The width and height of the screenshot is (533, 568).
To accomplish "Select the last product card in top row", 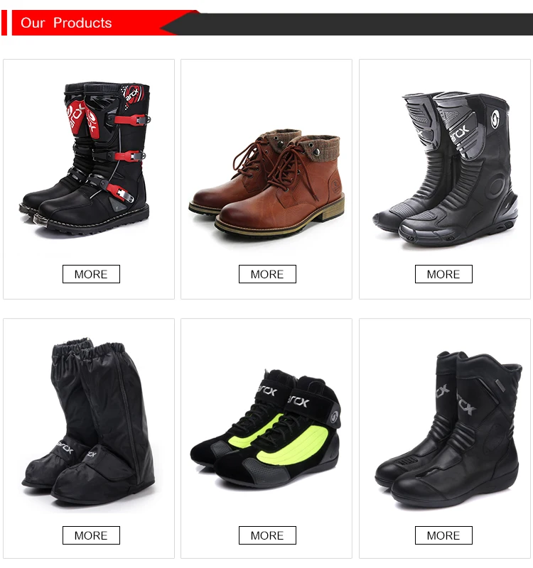I will pos(445,180).
